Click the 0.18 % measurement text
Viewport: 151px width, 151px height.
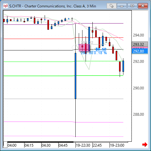pyautogui.click(x=100, y=53)
